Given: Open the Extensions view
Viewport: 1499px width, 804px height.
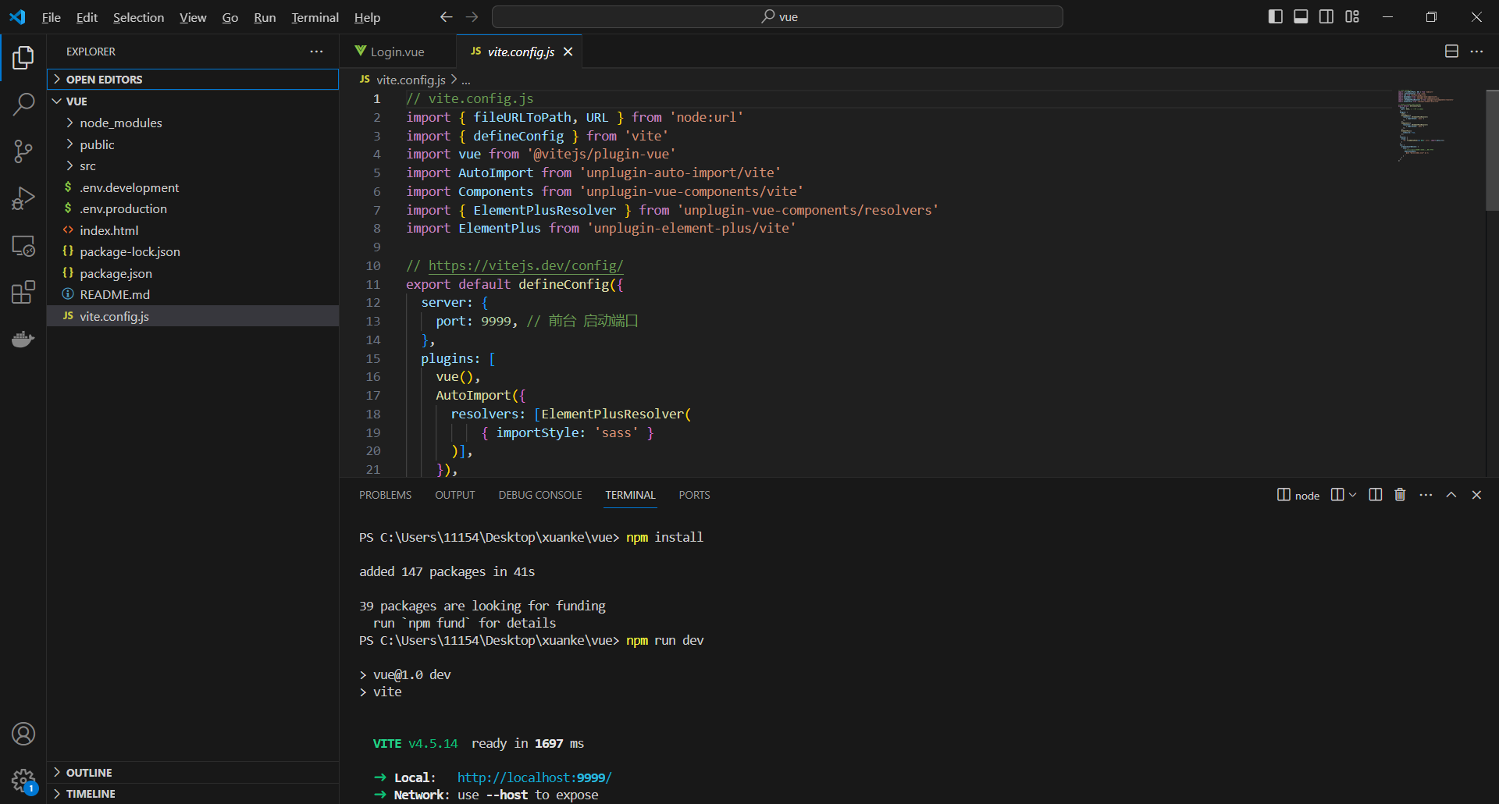Looking at the screenshot, I should click(x=23, y=292).
